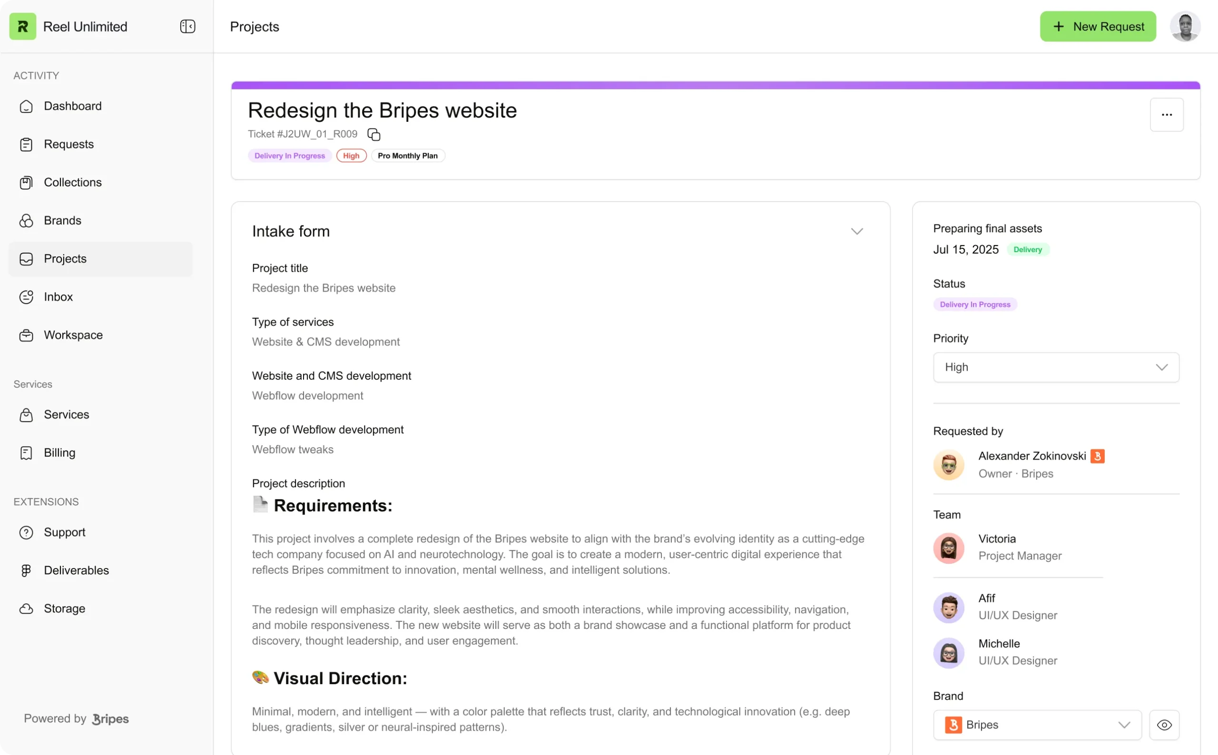The image size is (1218, 755).
Task: Collapse the sidebar using the panel toggle icon
Action: click(x=188, y=27)
